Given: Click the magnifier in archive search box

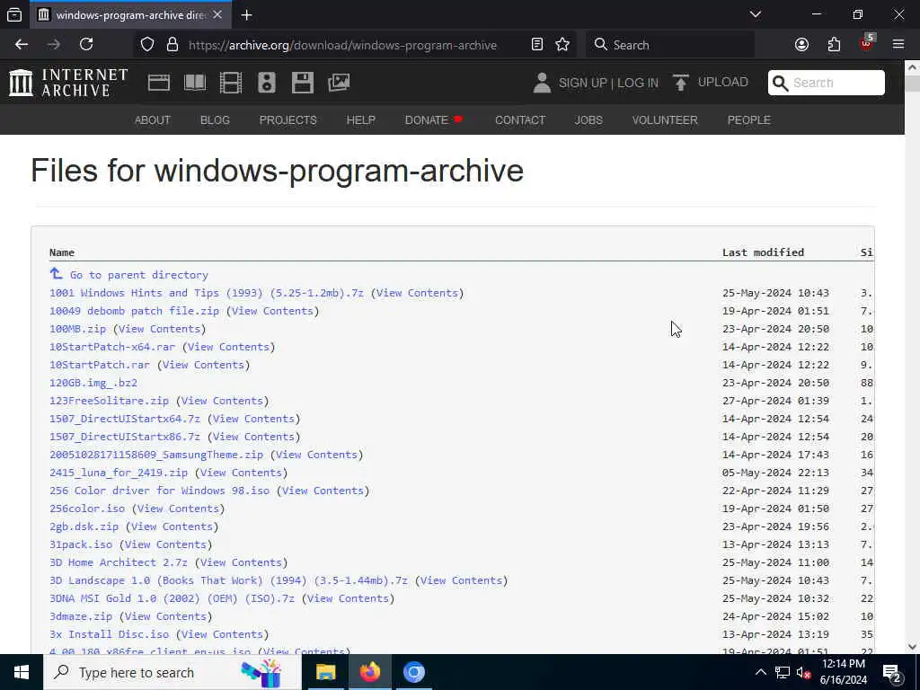Looking at the screenshot, I should point(781,84).
